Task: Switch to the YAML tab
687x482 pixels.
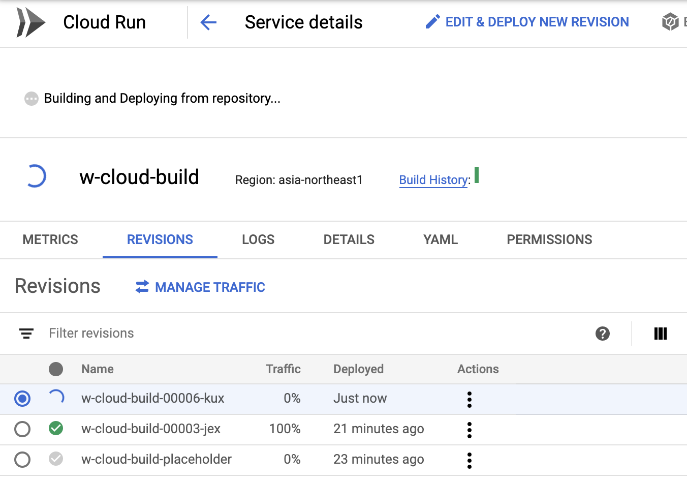Action: point(441,239)
